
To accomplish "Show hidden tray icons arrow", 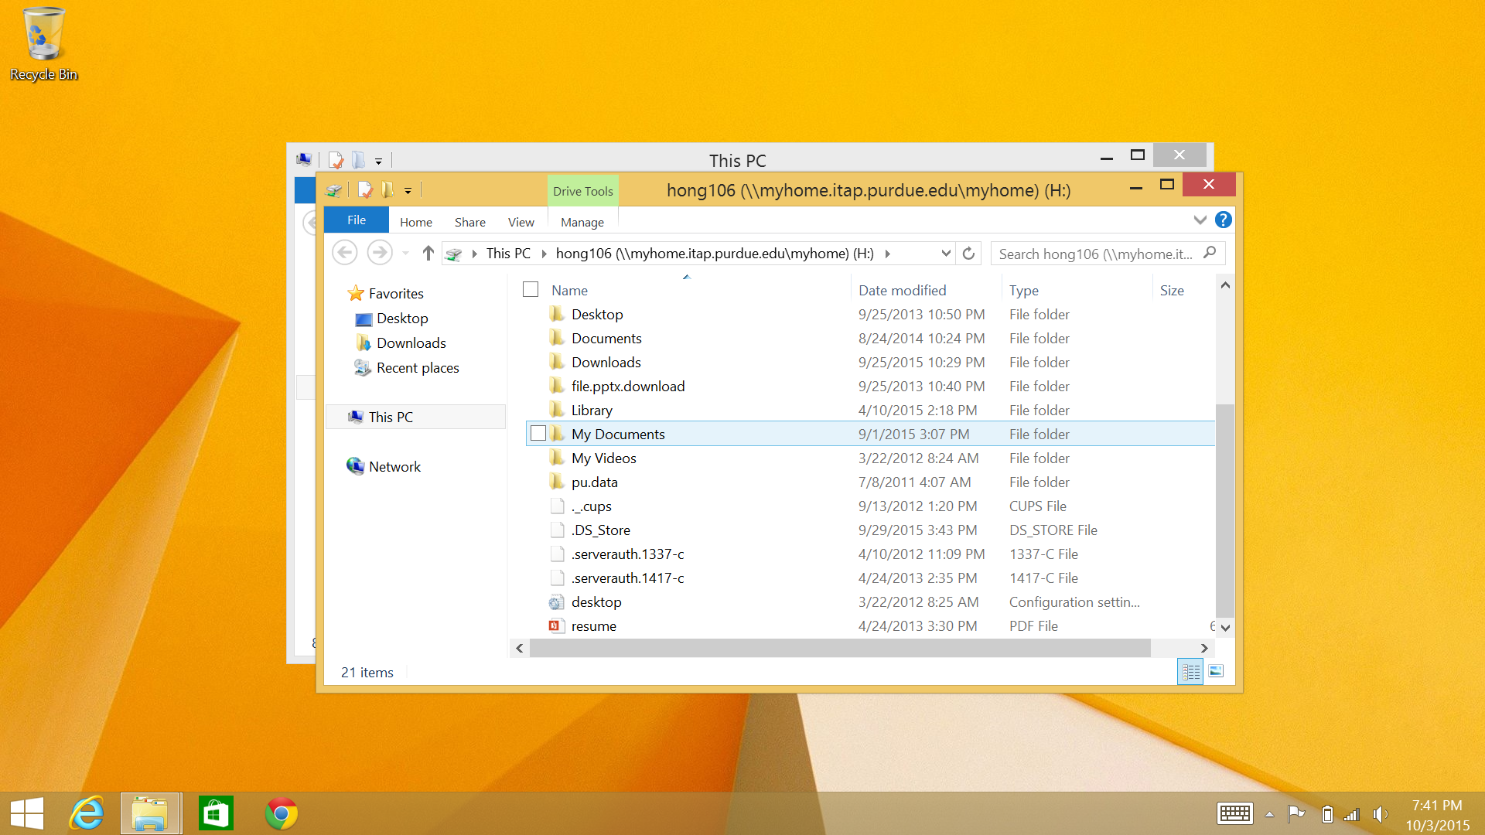I will point(1269,814).
